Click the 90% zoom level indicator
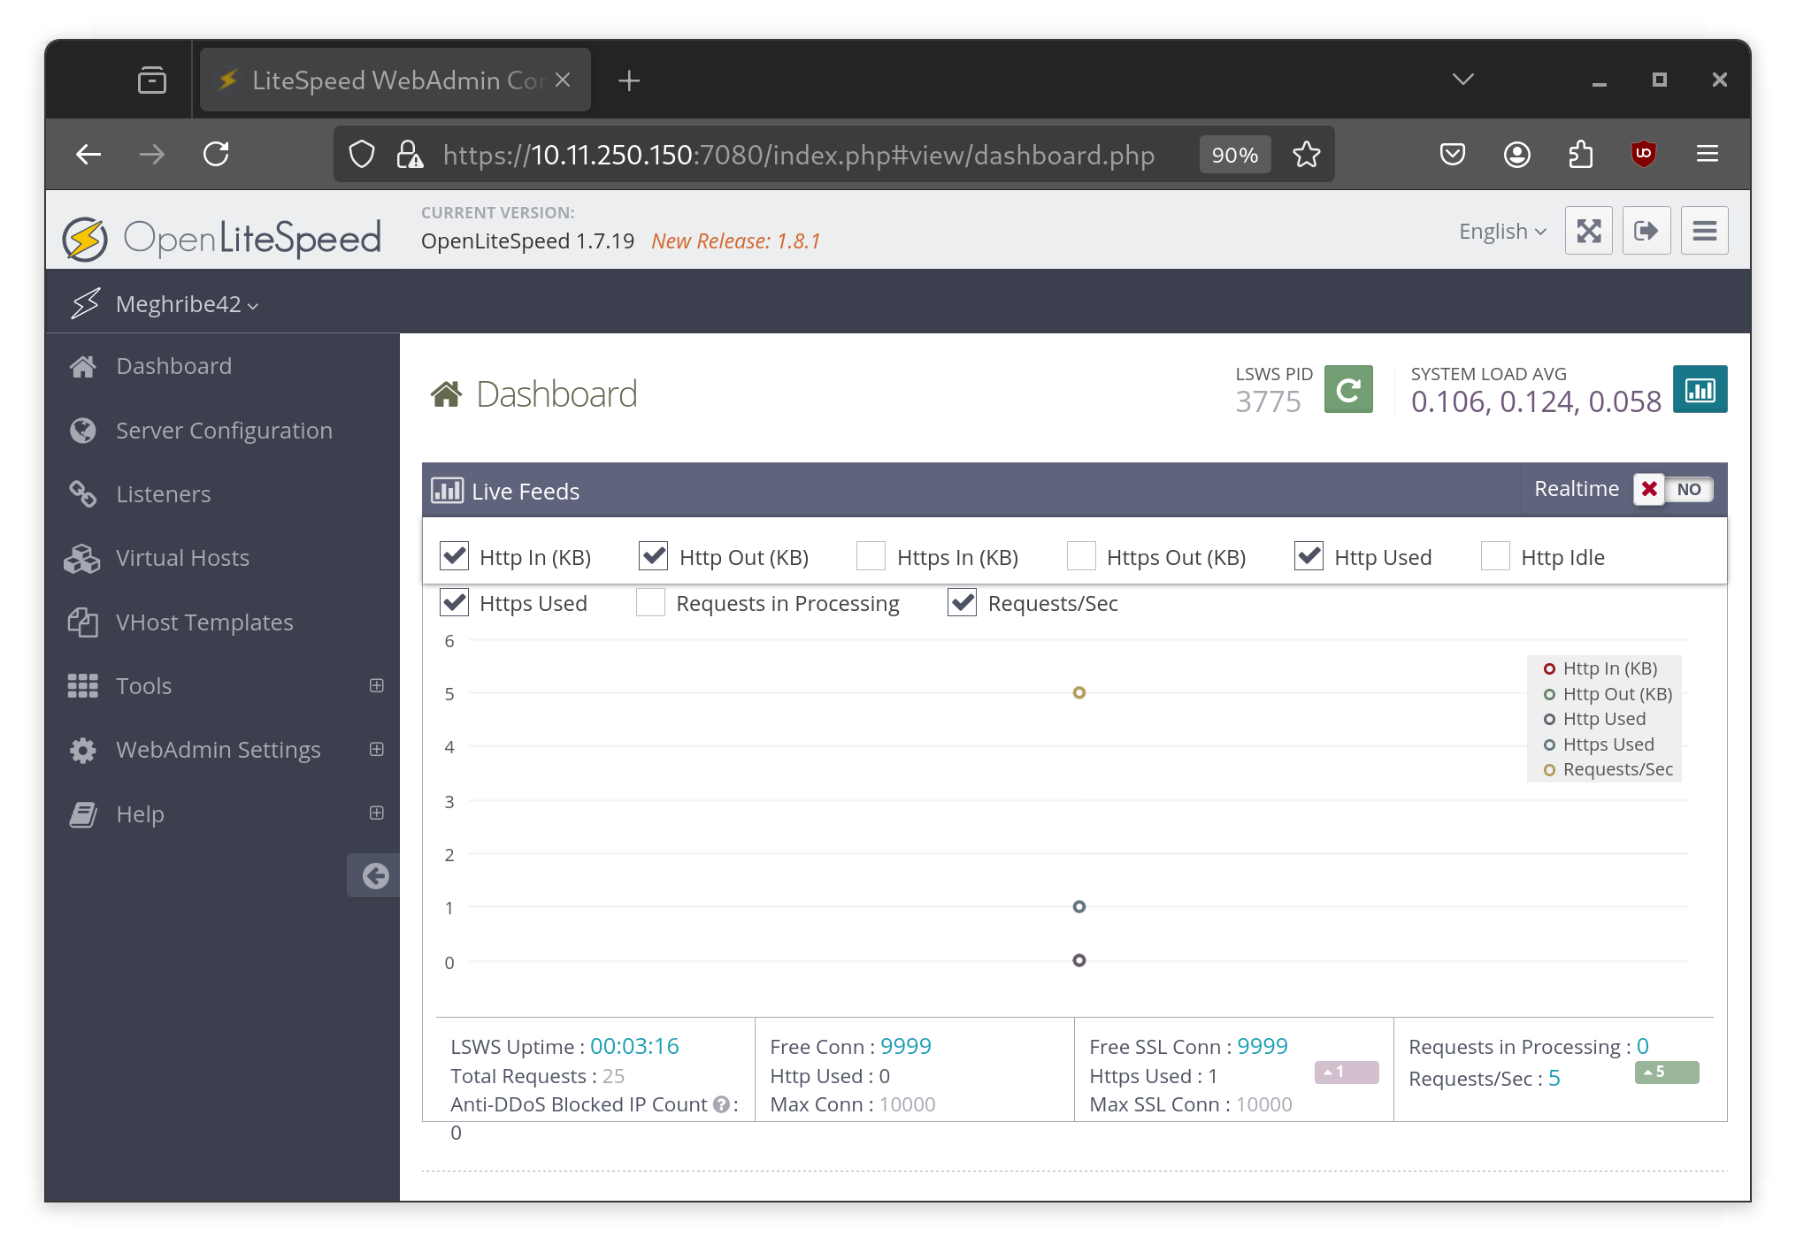 1235,155
